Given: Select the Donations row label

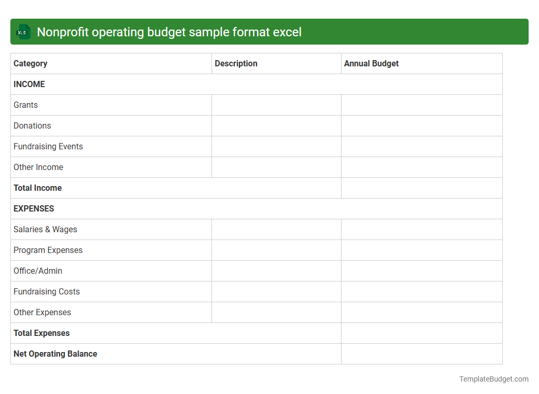Looking at the screenshot, I should coord(32,125).
